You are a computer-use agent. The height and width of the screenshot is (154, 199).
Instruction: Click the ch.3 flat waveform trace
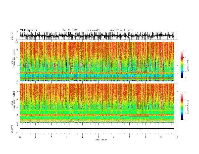click(x=97, y=129)
